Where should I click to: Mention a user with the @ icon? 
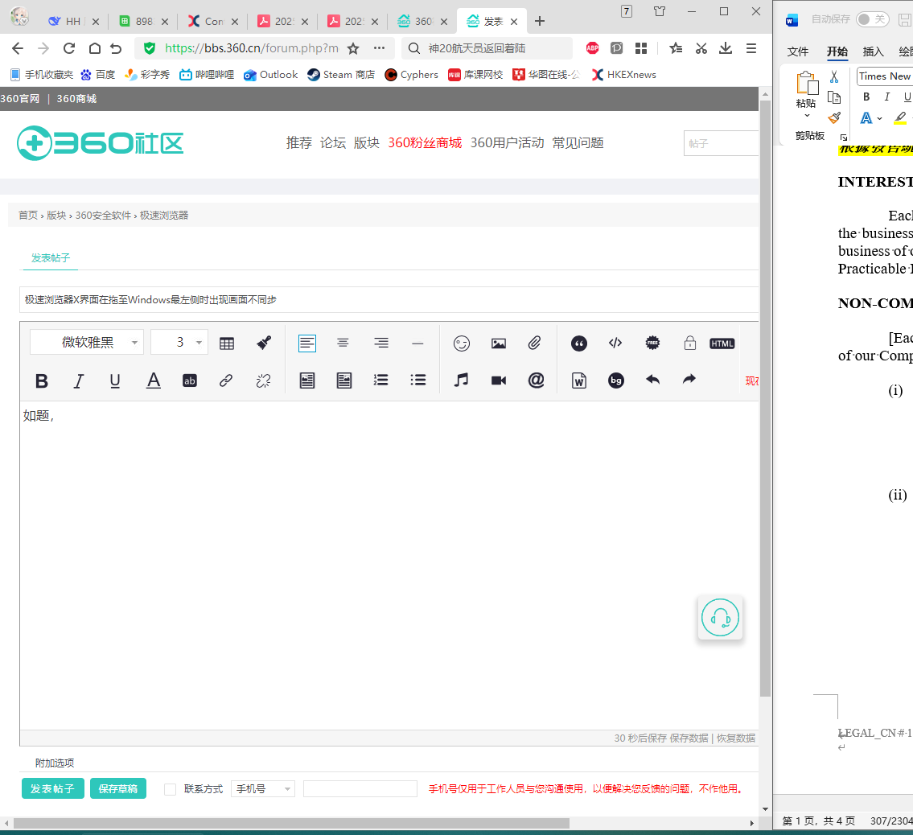pyautogui.click(x=536, y=380)
